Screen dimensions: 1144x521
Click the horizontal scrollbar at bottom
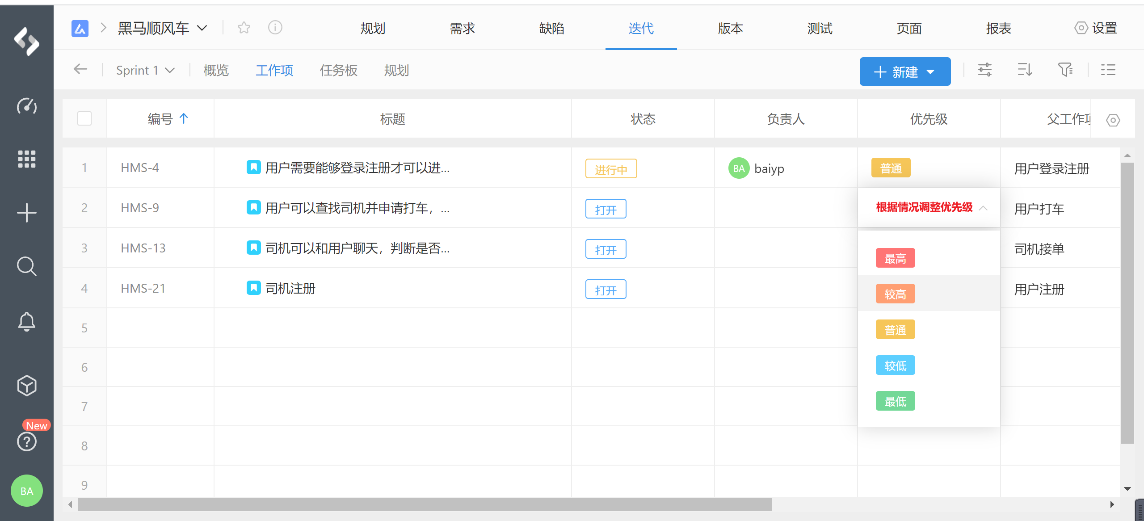(x=425, y=504)
